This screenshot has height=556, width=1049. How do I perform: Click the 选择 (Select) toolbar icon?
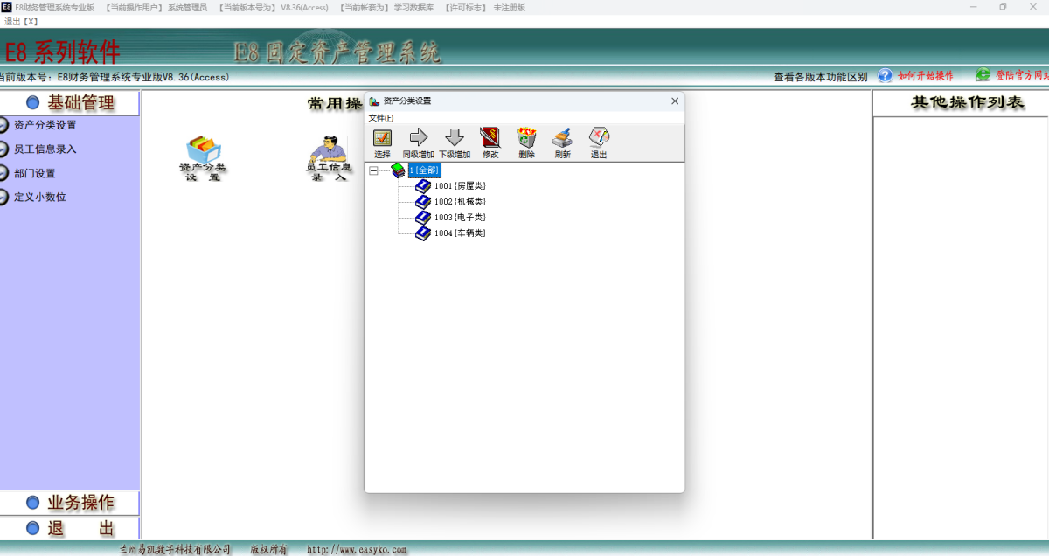click(382, 138)
